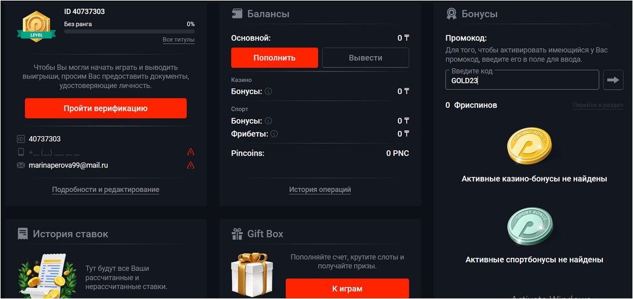Click info icon next to Фрибеты

pyautogui.click(x=275, y=133)
